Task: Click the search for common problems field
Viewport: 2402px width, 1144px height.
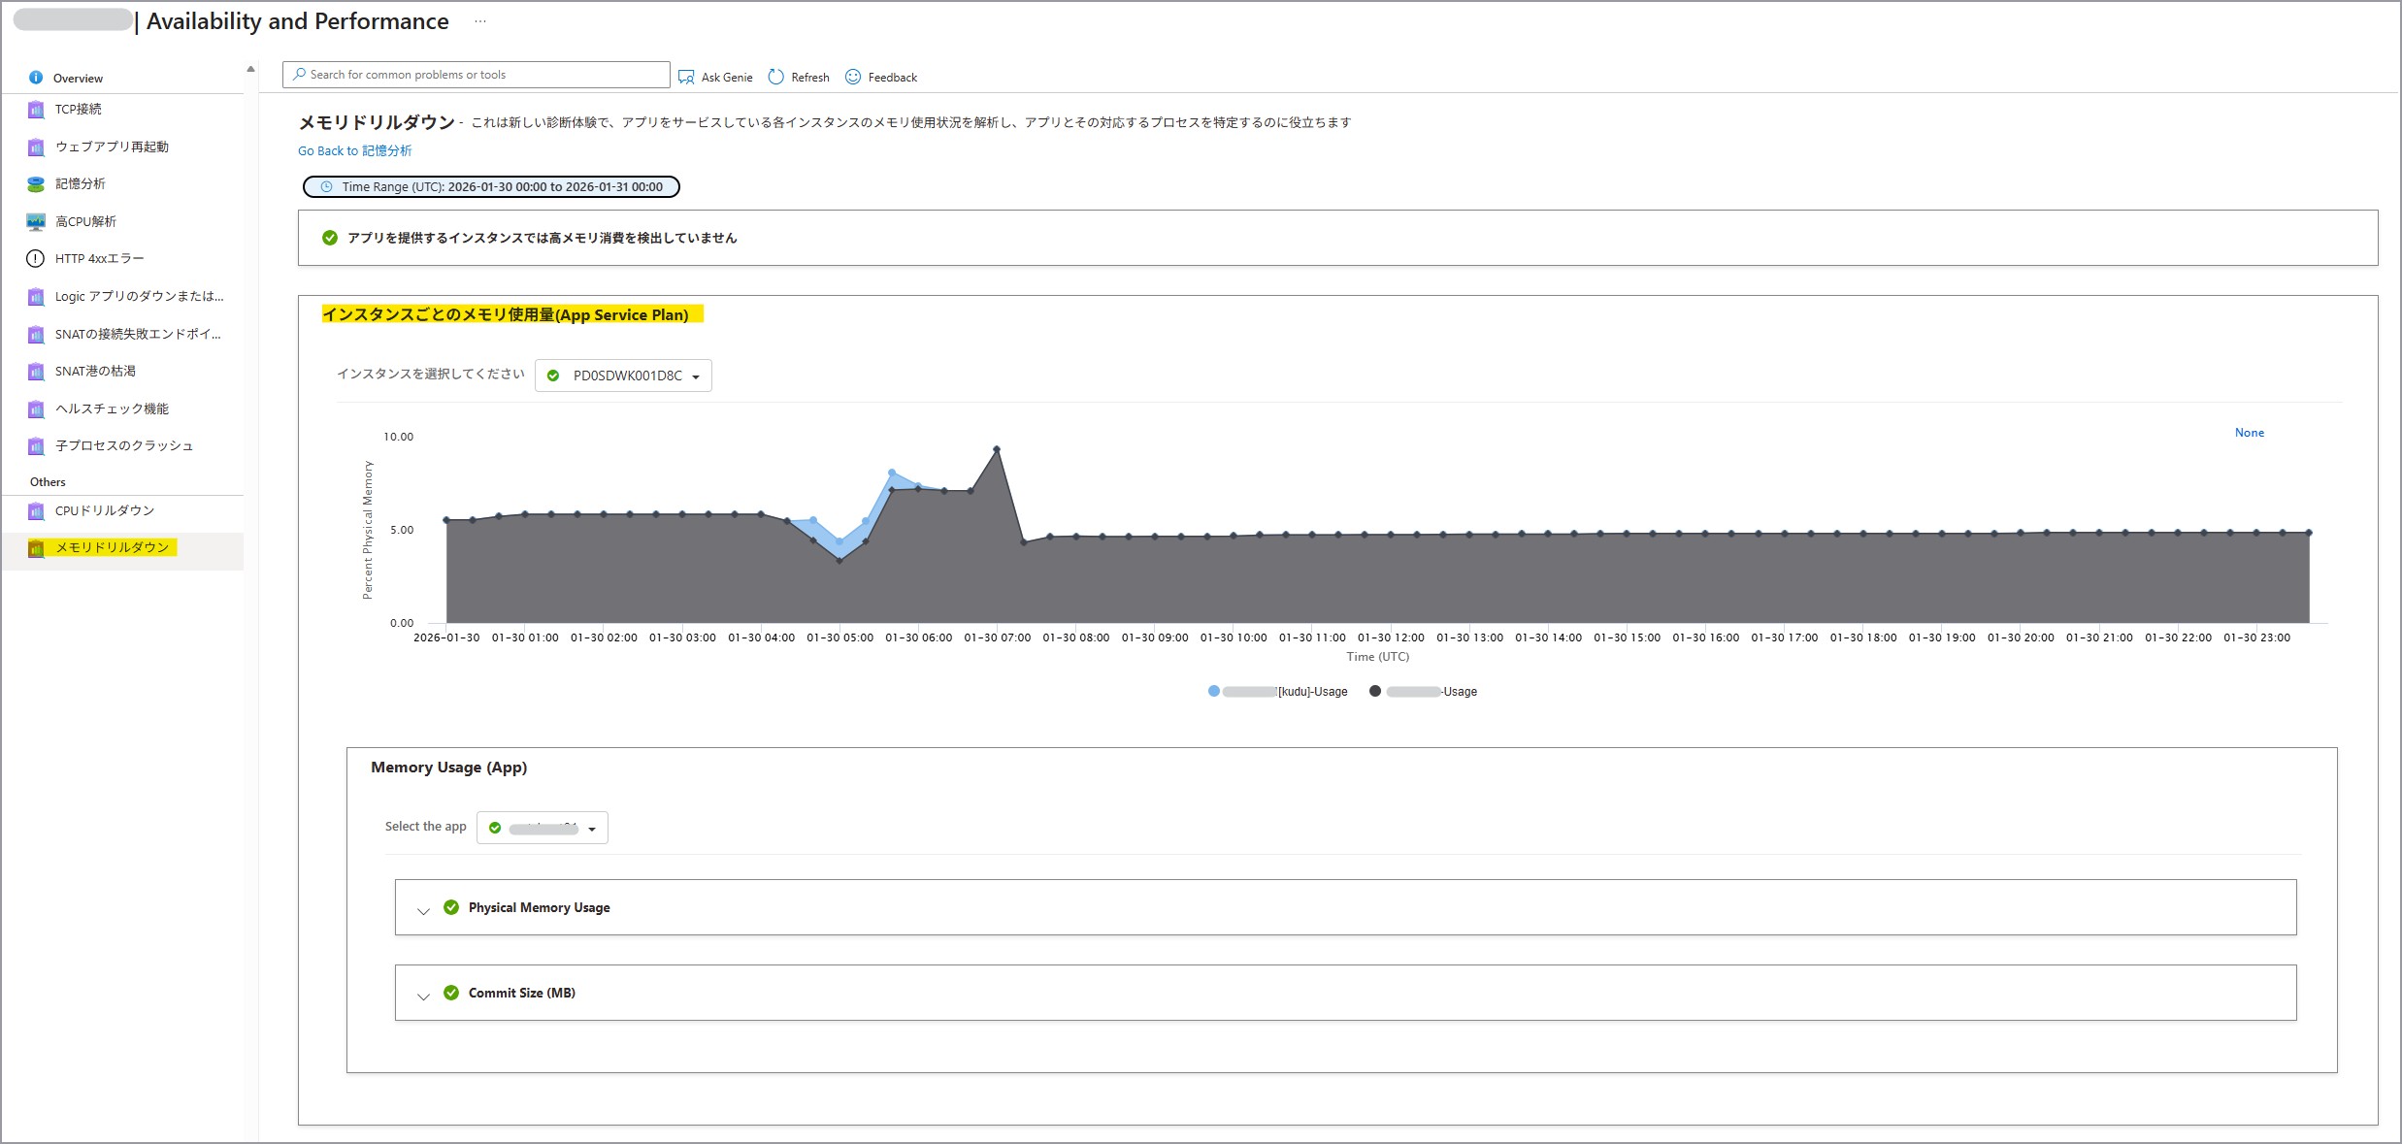Action: 476,75
